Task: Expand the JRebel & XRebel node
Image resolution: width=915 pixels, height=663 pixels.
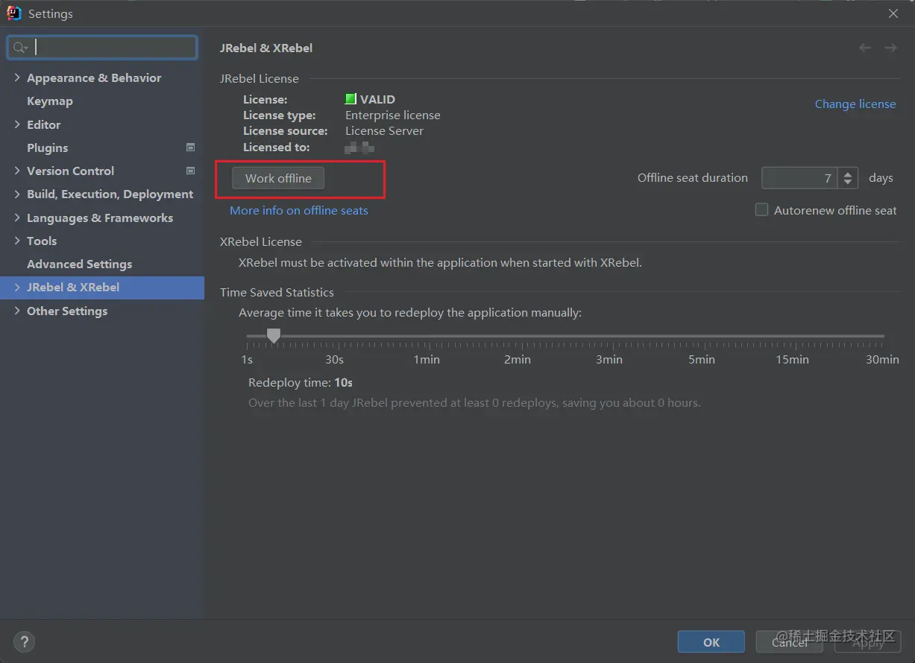Action: point(17,287)
